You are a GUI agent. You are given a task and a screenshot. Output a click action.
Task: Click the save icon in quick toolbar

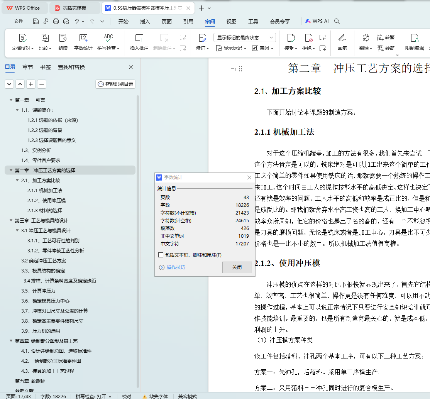36,21
